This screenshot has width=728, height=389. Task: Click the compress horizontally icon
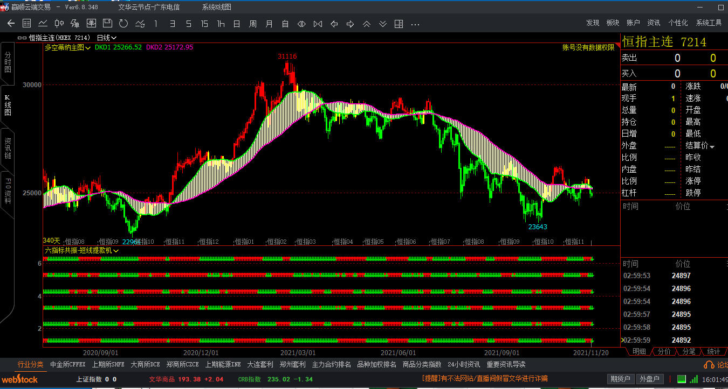point(318,24)
